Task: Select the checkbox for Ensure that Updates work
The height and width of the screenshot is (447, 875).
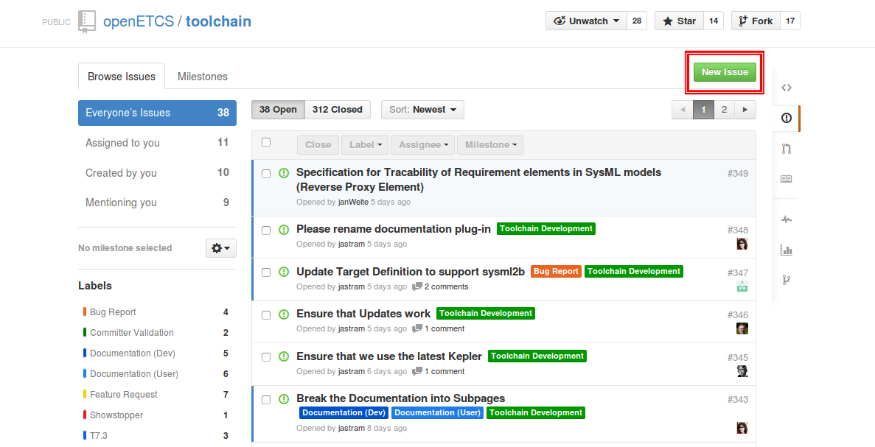Action: tap(266, 315)
